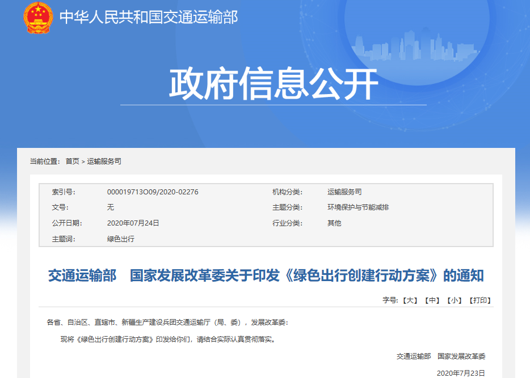Click the national emblem logo
Image resolution: width=530 pixels, height=378 pixels.
click(x=37, y=18)
